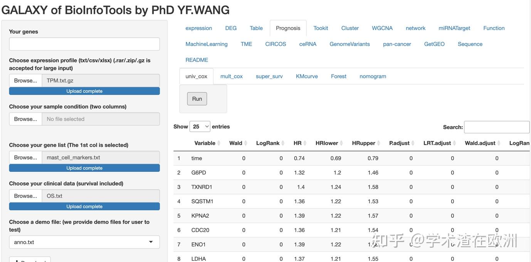531x262 pixels.
Task: Switch to the WGCNA tab
Action: point(382,28)
